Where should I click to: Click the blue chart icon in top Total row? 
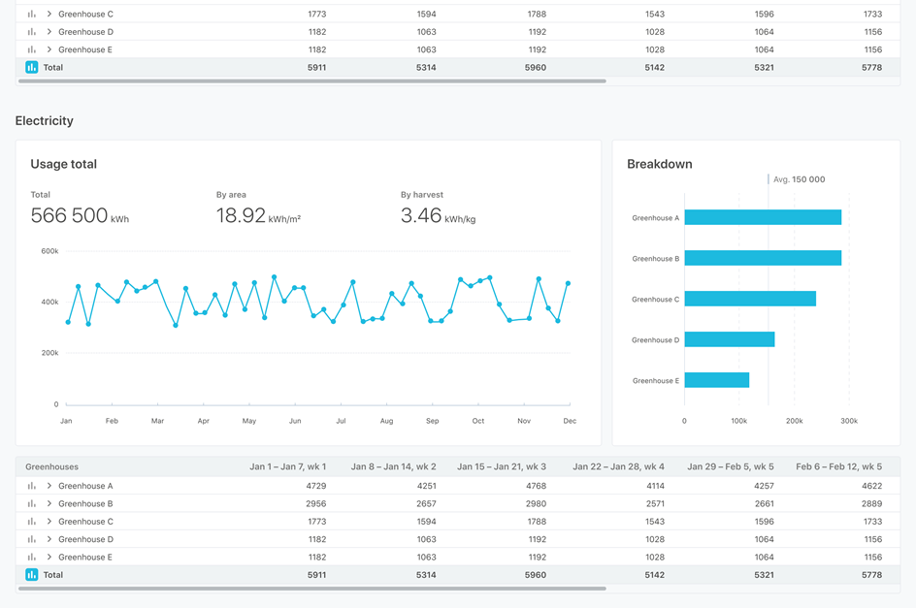32,68
